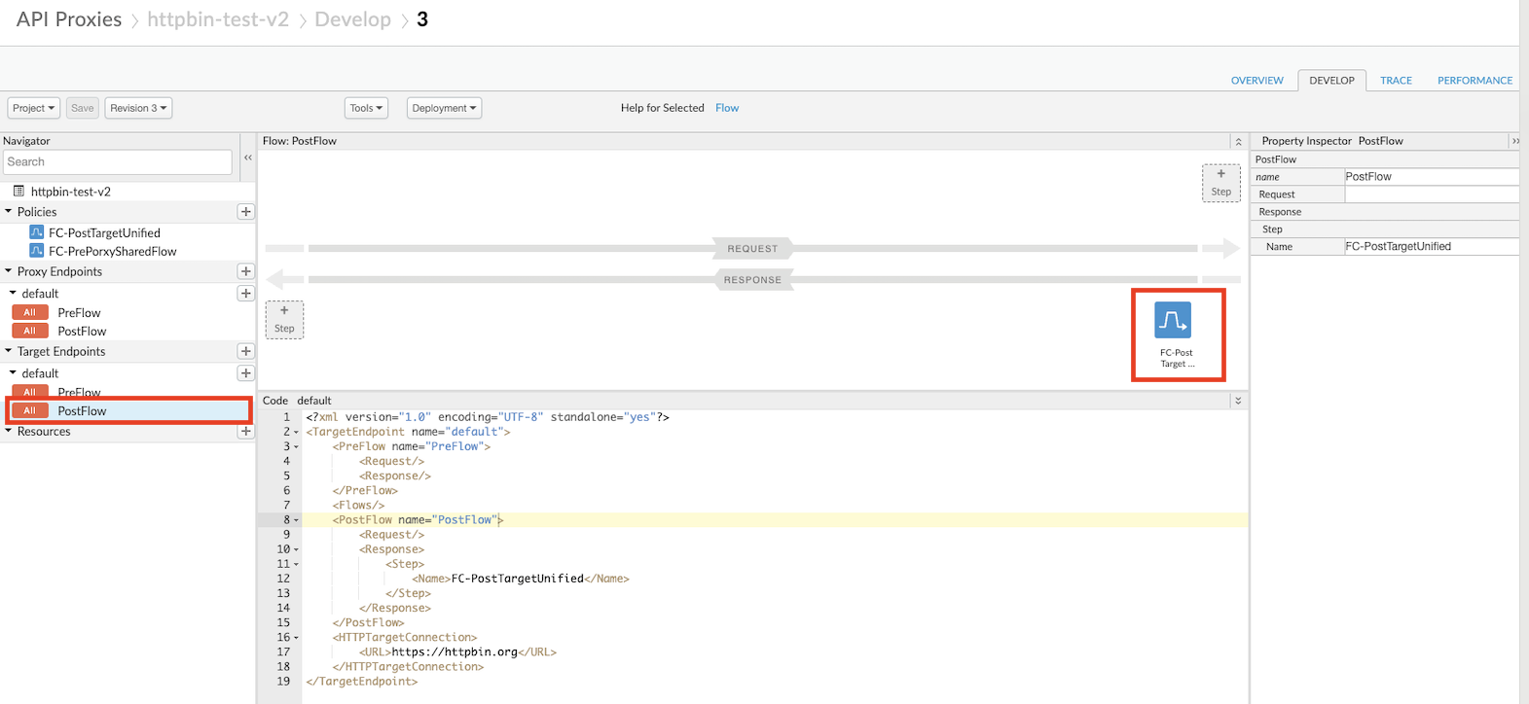Viewport: 1529px width, 704px height.
Task: Add a new resource with plus icon
Action: (x=245, y=431)
